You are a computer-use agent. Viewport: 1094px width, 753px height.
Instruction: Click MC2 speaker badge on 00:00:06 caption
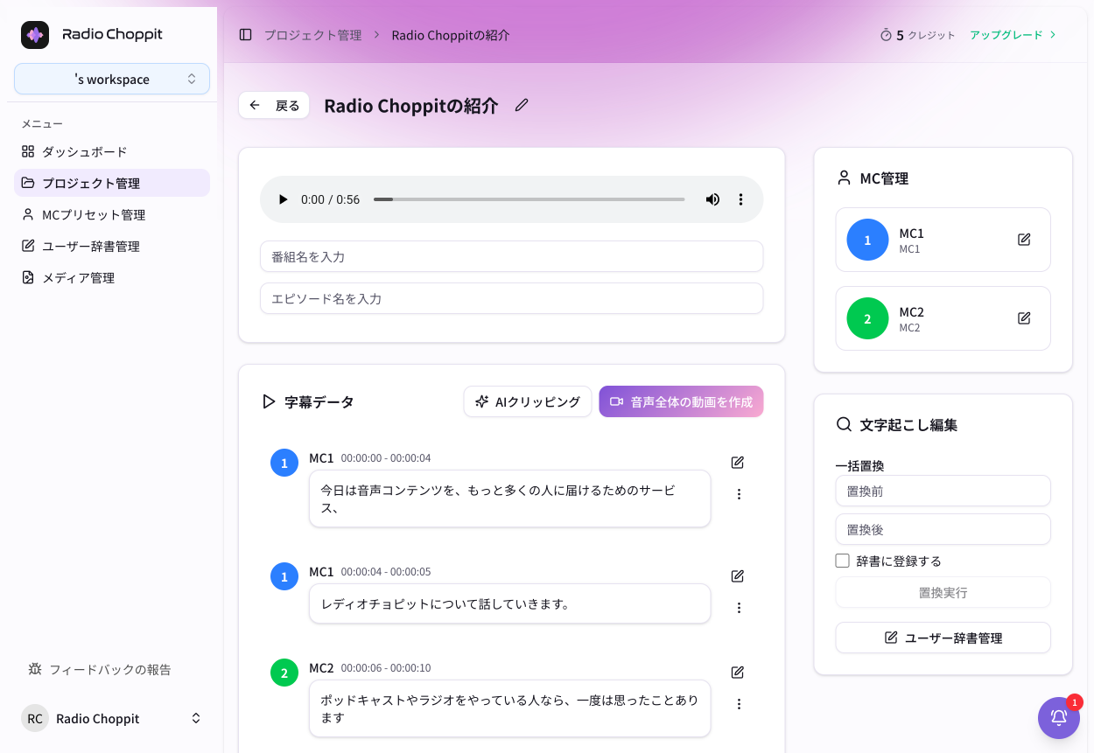coord(284,673)
